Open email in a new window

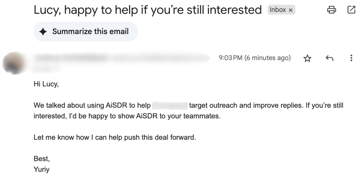(x=351, y=10)
